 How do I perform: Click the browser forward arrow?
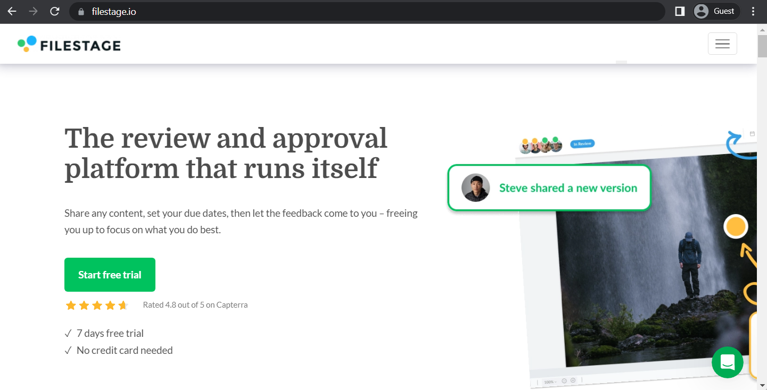click(33, 11)
